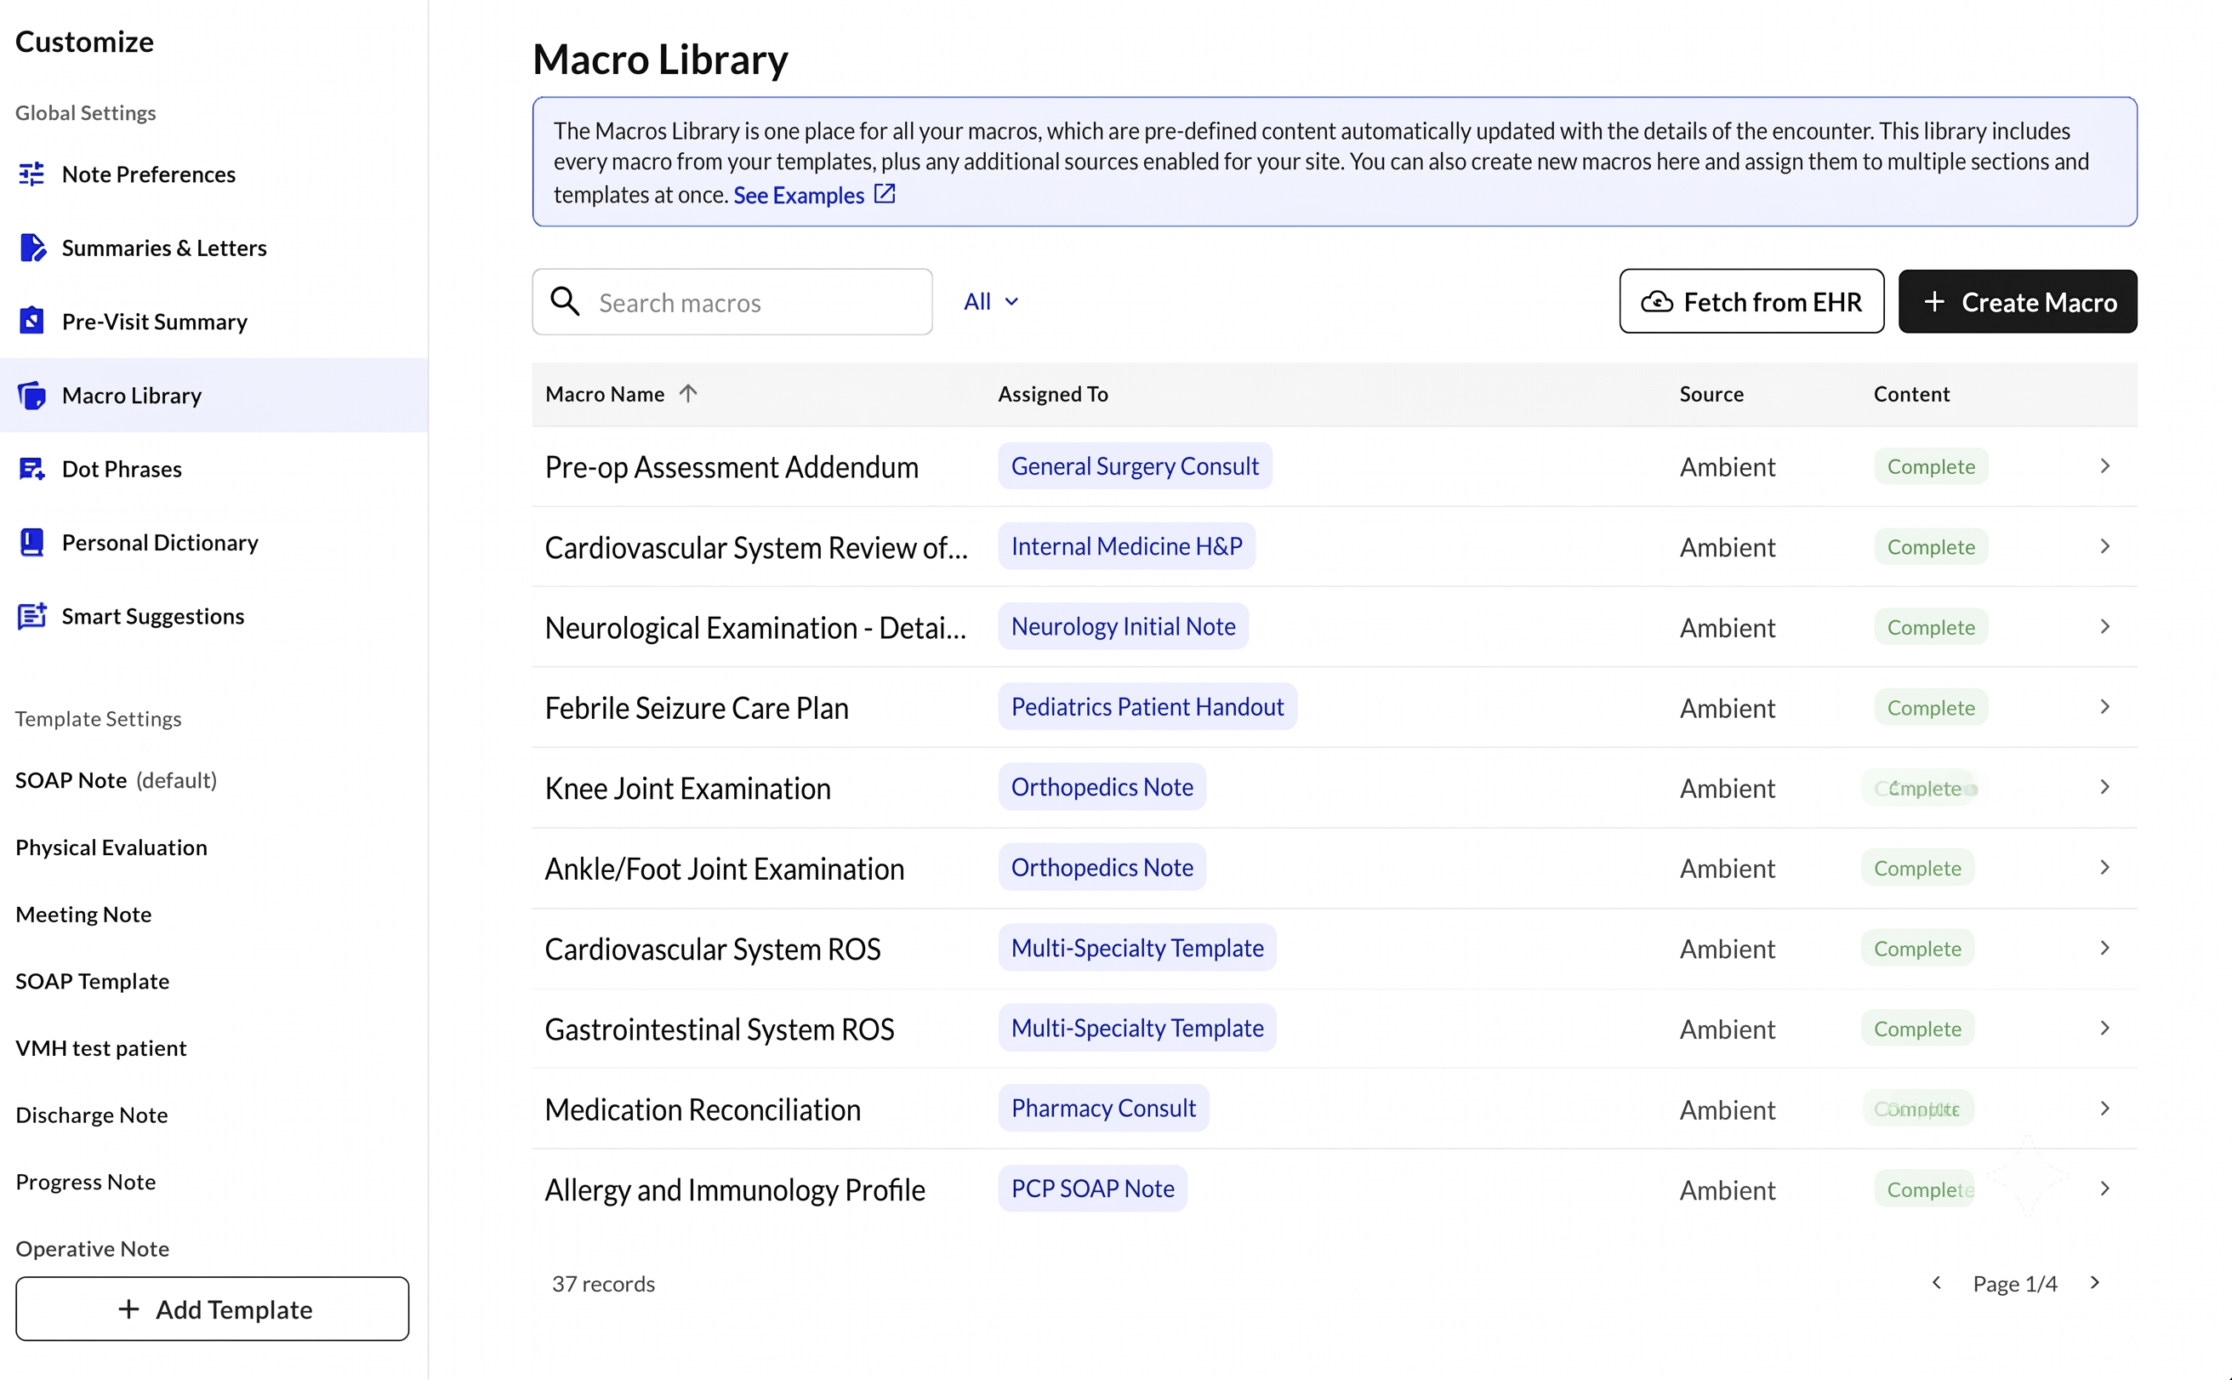Click the 37 records label
Image resolution: width=2232 pixels, height=1380 pixels.
(603, 1283)
